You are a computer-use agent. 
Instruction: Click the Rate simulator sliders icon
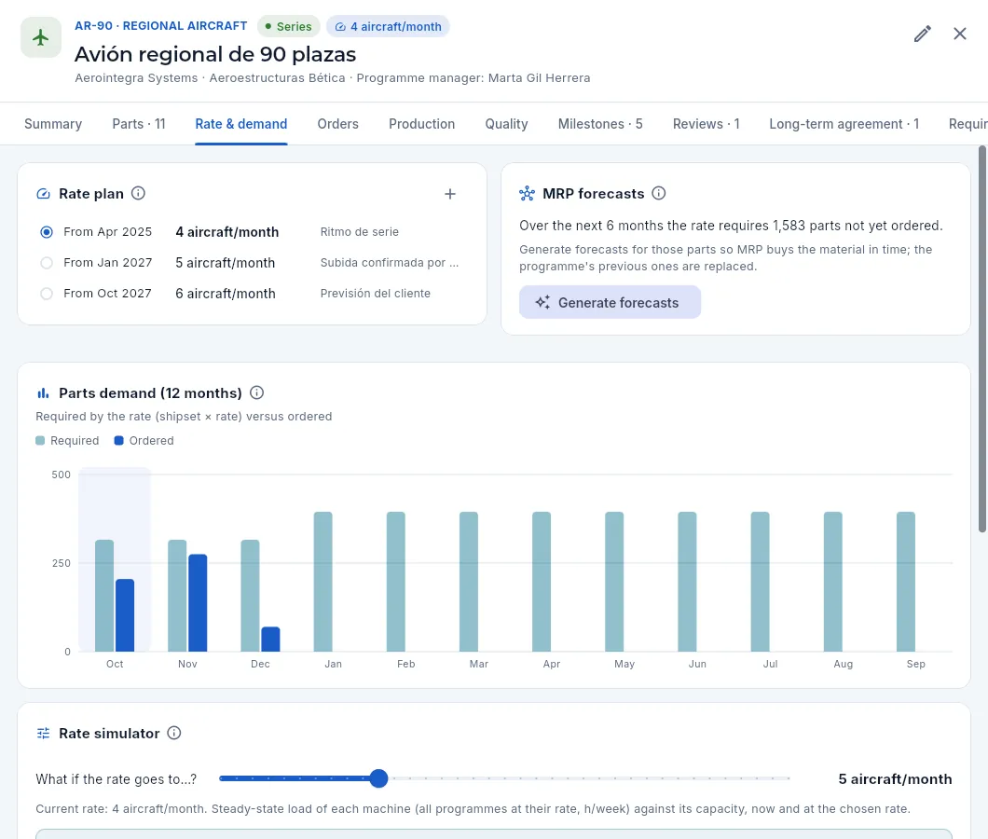pyautogui.click(x=44, y=733)
